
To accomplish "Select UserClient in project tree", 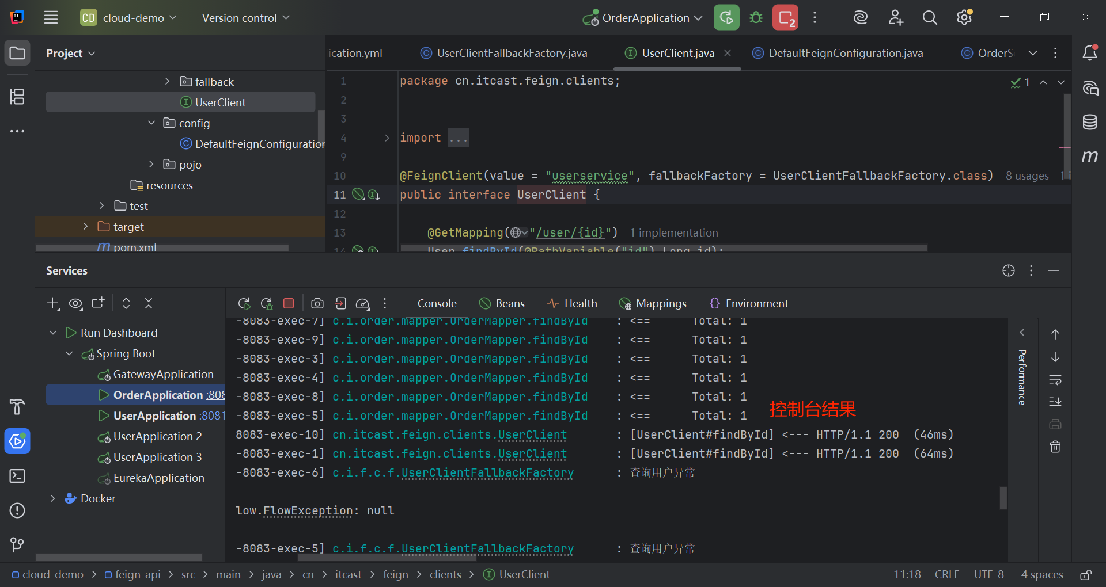I will (x=180, y=102).
